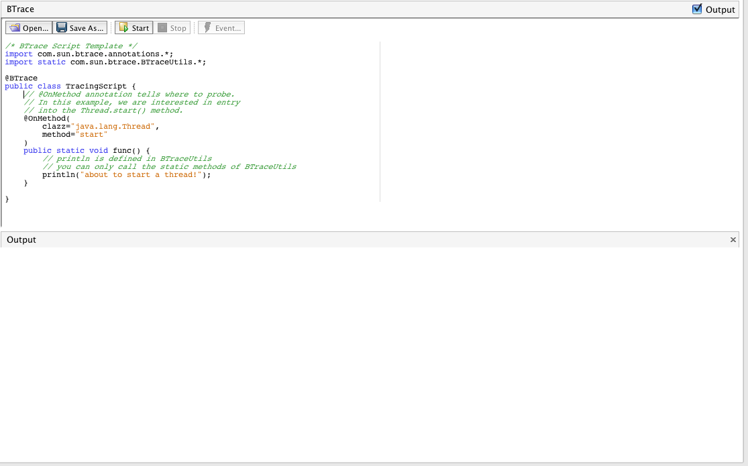748x466 pixels.
Task: Click the Open script button
Action: tap(29, 27)
